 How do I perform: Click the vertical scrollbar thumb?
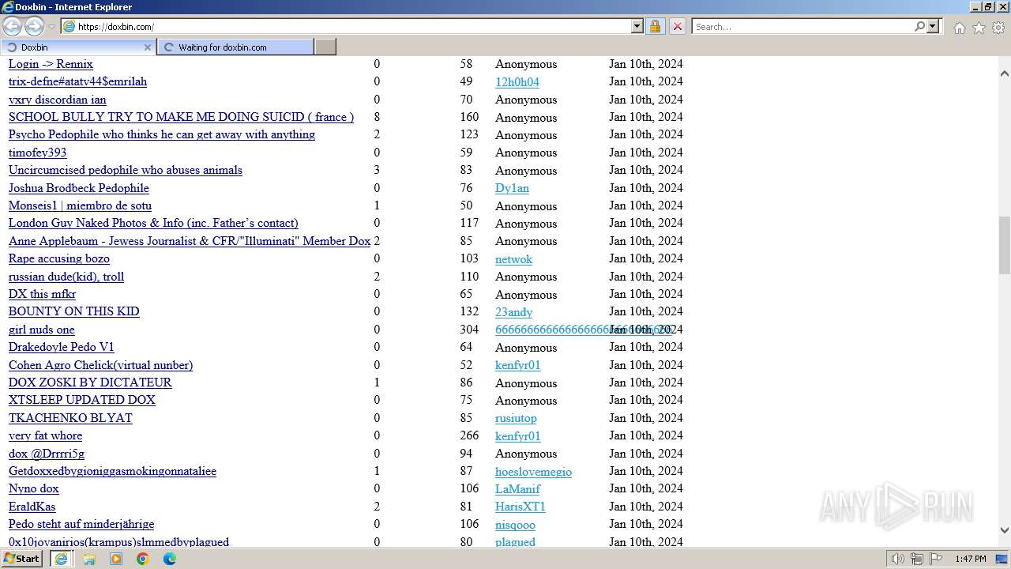pyautogui.click(x=1004, y=245)
